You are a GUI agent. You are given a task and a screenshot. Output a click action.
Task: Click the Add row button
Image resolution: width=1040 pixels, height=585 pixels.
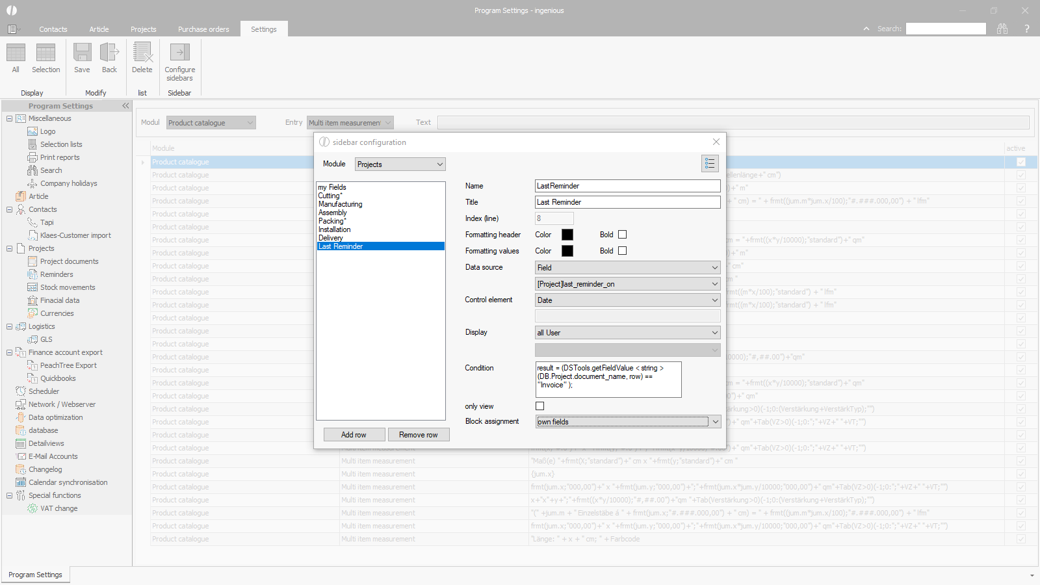coord(354,435)
